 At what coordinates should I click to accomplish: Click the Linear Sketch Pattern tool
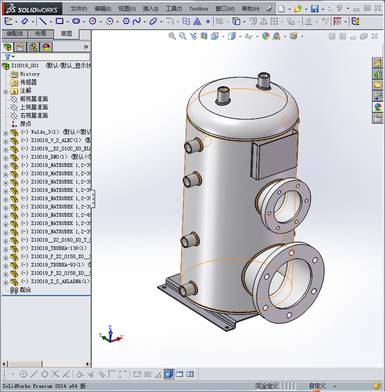click(x=274, y=22)
